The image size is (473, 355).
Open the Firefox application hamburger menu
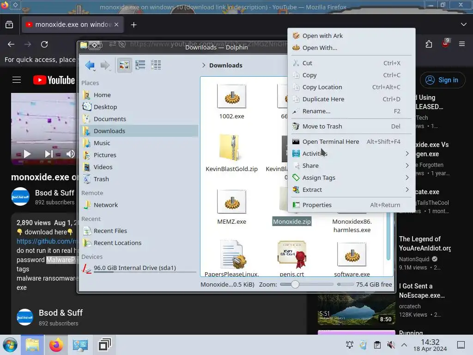tap(462, 44)
